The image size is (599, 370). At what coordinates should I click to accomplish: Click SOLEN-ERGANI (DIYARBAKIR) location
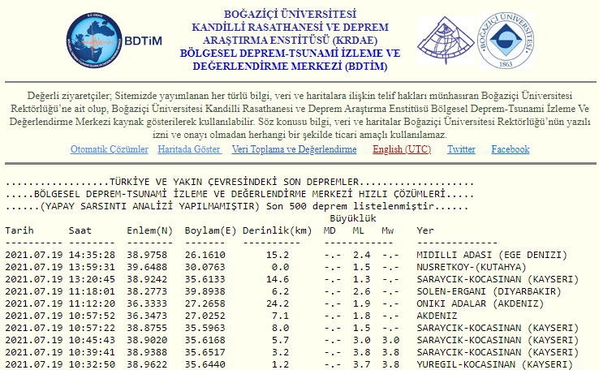tap(489, 292)
